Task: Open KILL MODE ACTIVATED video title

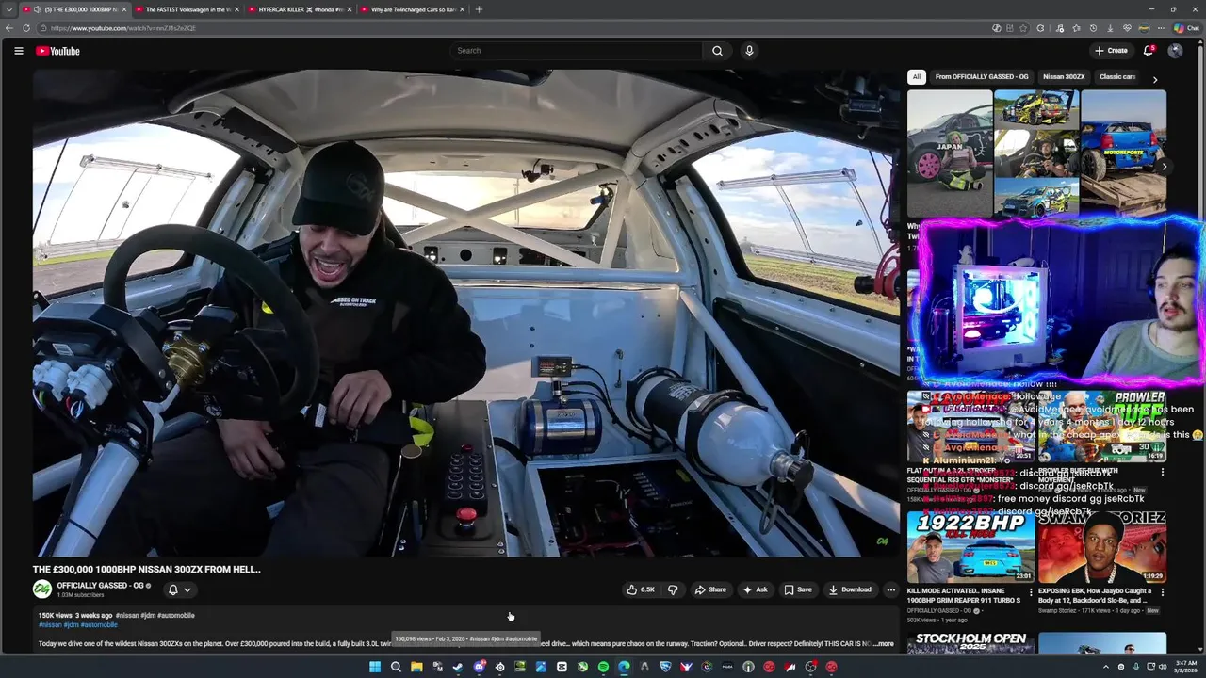Action: [x=964, y=595]
